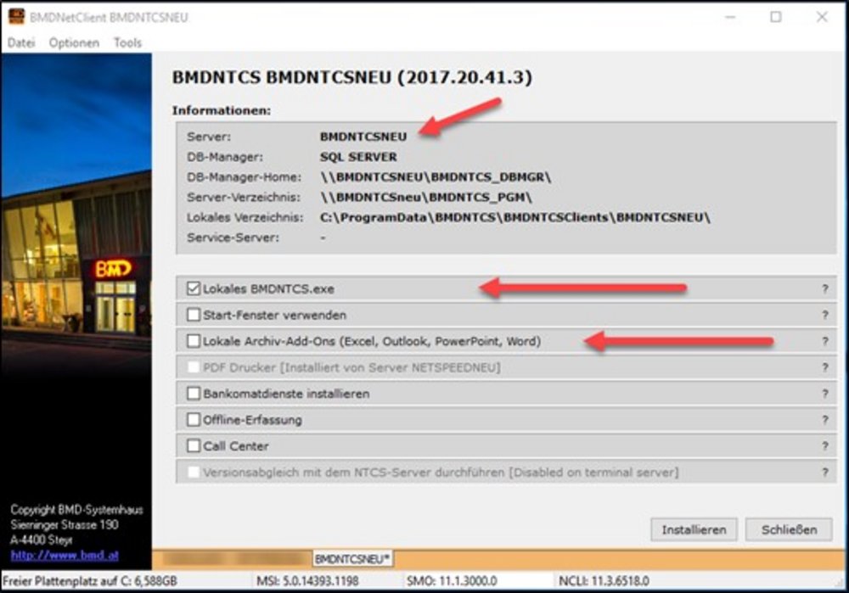The image size is (849, 593).
Task: Enable the Offline-Erfassung option
Action: pos(194,419)
